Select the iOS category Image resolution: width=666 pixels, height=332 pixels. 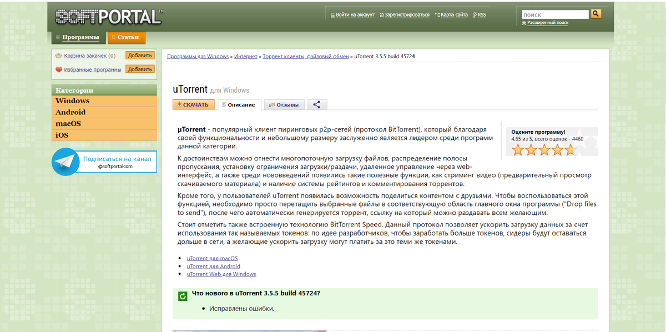104,135
